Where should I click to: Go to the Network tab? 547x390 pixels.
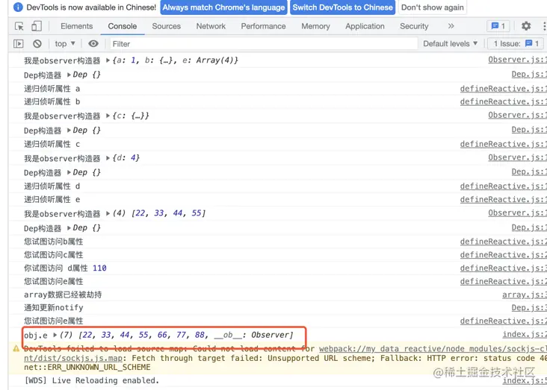tap(211, 26)
